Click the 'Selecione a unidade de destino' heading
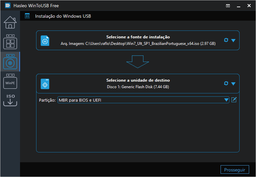The height and width of the screenshot is (177, 256). click(x=138, y=80)
